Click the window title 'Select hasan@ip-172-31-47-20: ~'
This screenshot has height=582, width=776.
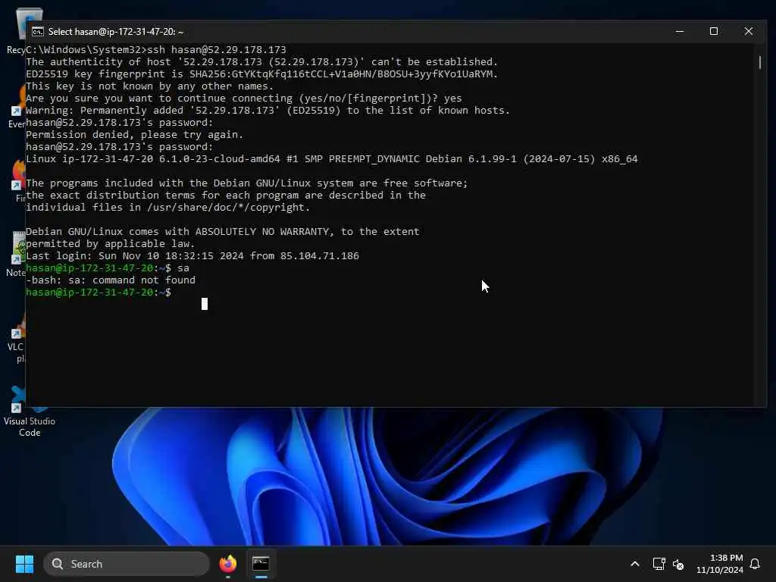(116, 32)
